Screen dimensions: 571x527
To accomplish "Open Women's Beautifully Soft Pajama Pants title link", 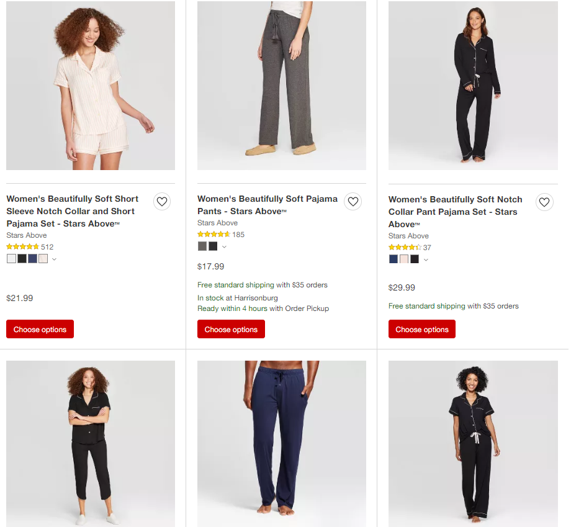I will tap(268, 205).
